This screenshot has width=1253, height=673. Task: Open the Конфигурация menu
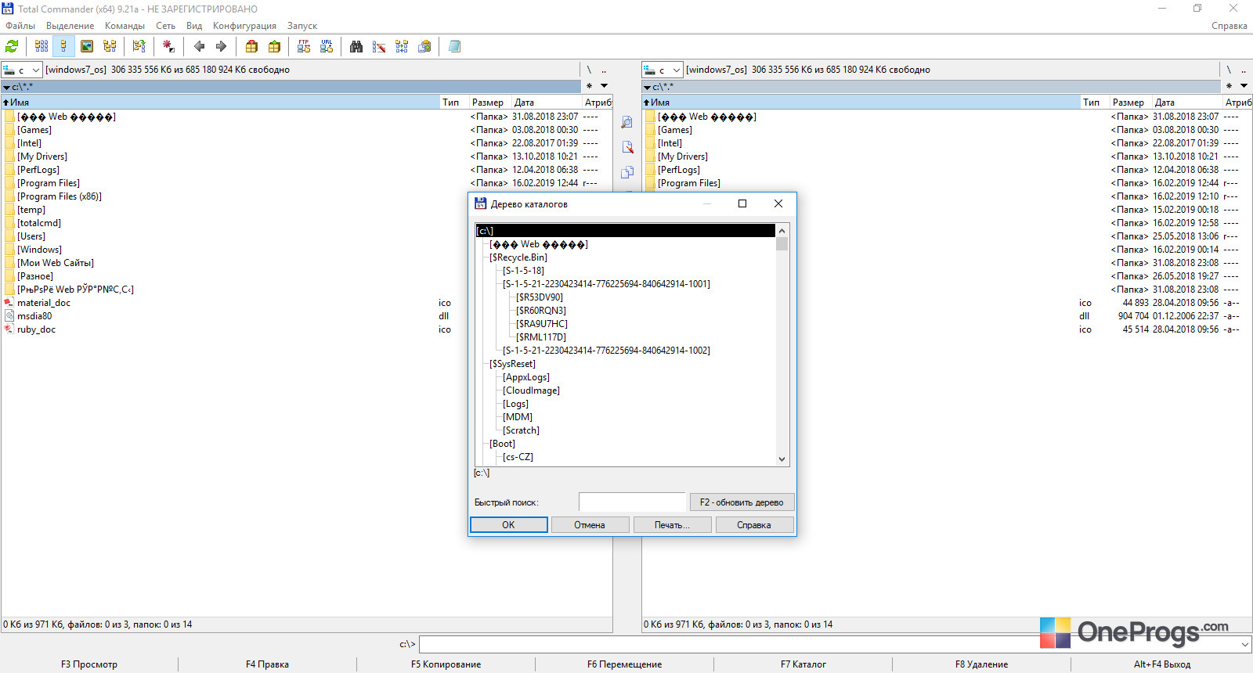point(244,26)
